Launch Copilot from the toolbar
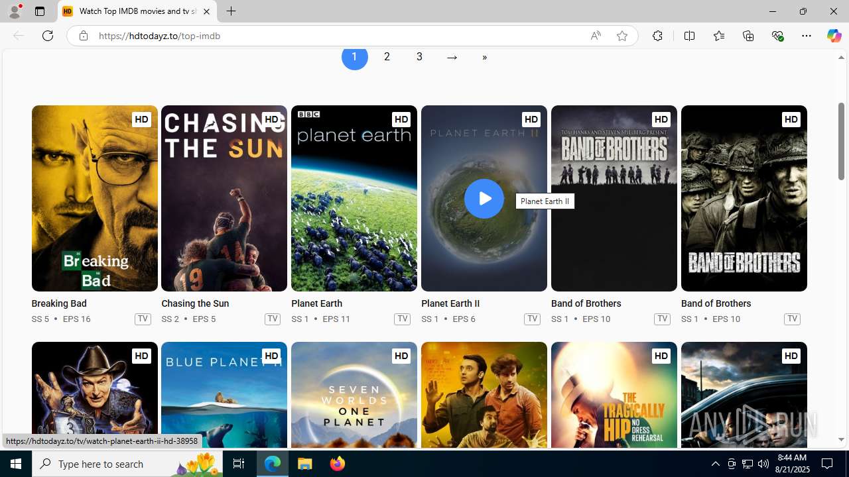Viewport: 849px width, 477px height. (x=834, y=36)
